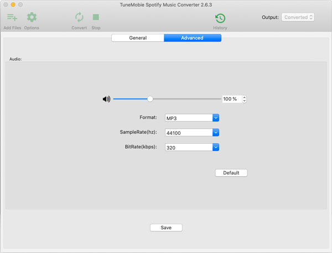This screenshot has width=332, height=253.
Task: Minimize the window with yellow button
Action: (x=13, y=4)
